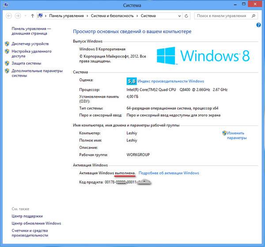This screenshot has width=265, height=247.
Task: Open Панель управления breadcrumb
Action: click(x=66, y=16)
